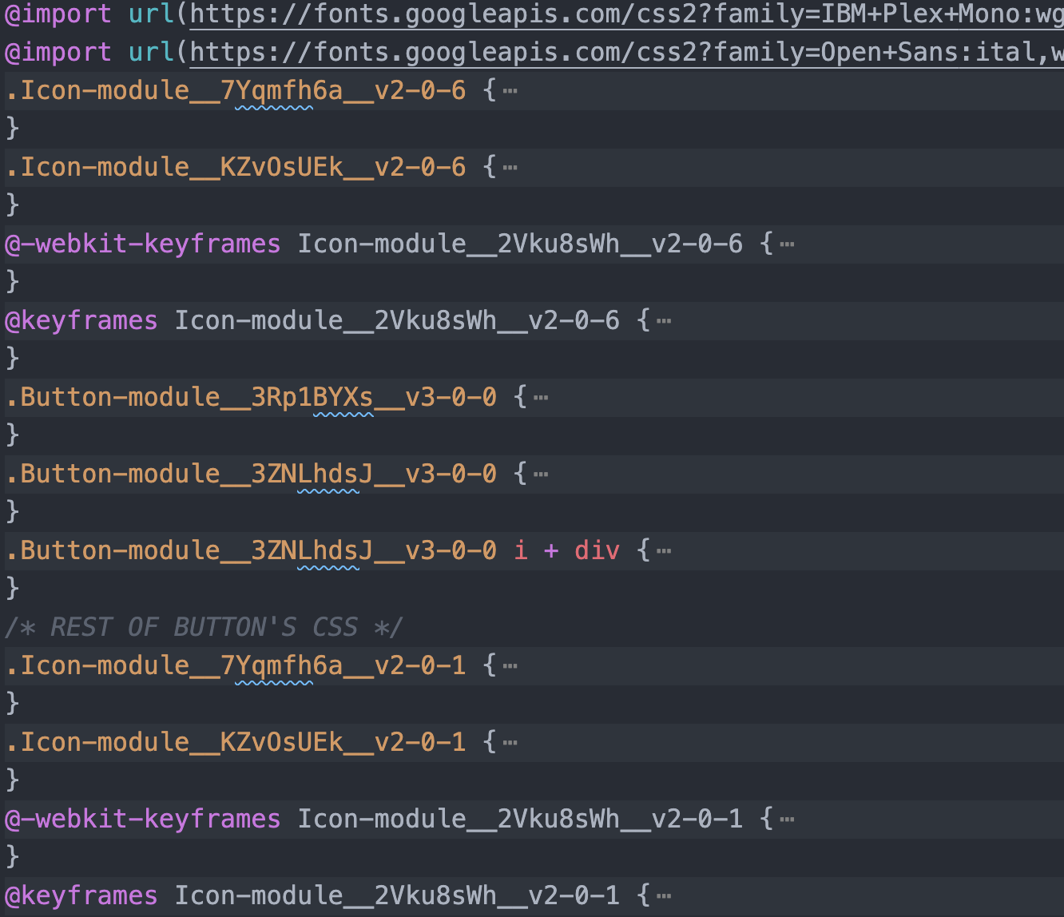
Task: Unfold the .Icon-module__KZvOsUEk__v2-0-6 block
Action: pyautogui.click(x=510, y=166)
